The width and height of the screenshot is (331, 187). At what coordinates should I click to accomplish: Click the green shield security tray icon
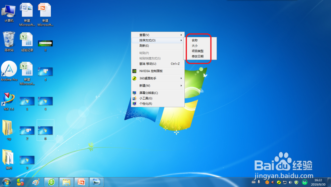296,182
